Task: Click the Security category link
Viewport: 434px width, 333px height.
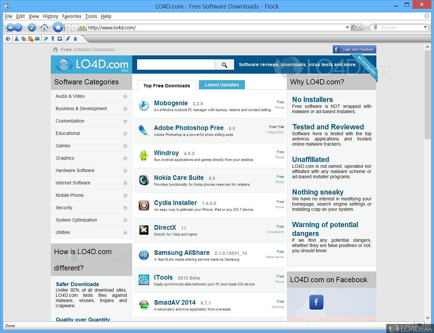Action: pos(64,208)
